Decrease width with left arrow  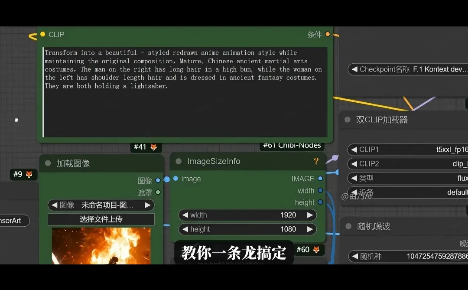[x=185, y=215]
